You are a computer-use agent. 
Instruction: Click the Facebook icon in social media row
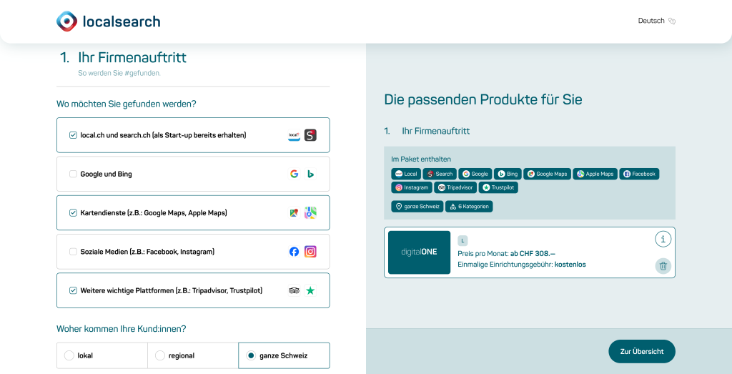point(294,252)
